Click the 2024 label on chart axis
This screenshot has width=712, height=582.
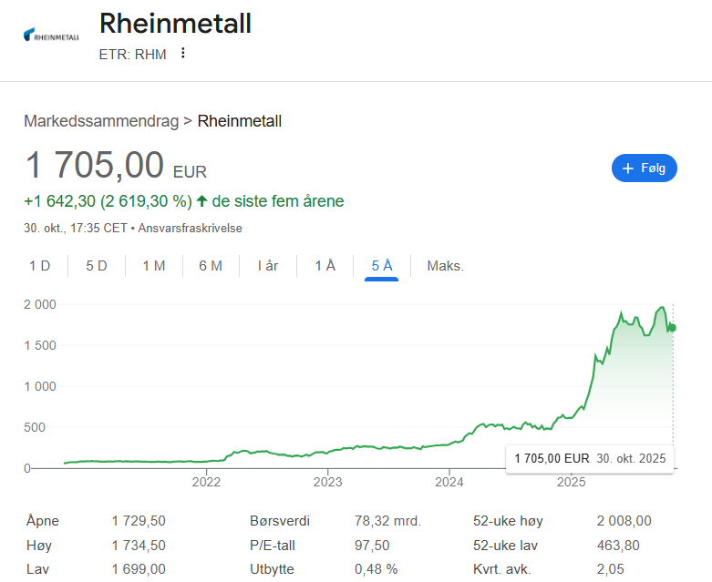tap(449, 482)
